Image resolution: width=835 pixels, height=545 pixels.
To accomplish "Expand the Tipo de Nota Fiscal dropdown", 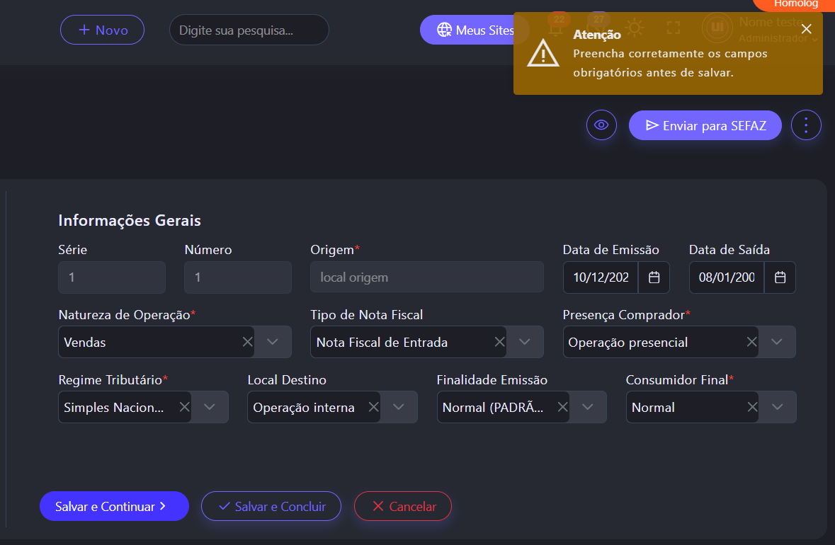I will point(525,342).
